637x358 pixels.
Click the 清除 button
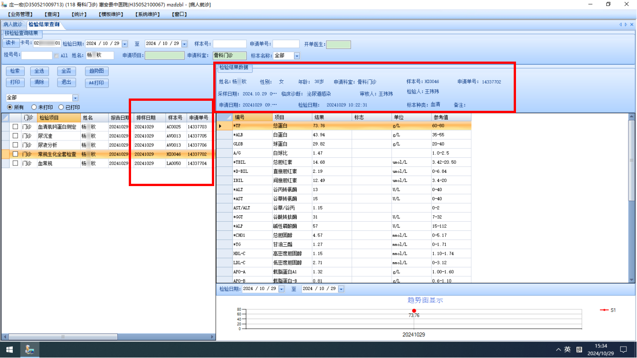pos(39,83)
